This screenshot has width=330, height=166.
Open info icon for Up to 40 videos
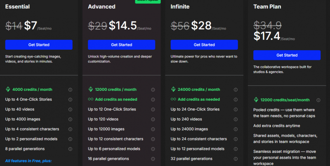pyautogui.click(x=70, y=109)
